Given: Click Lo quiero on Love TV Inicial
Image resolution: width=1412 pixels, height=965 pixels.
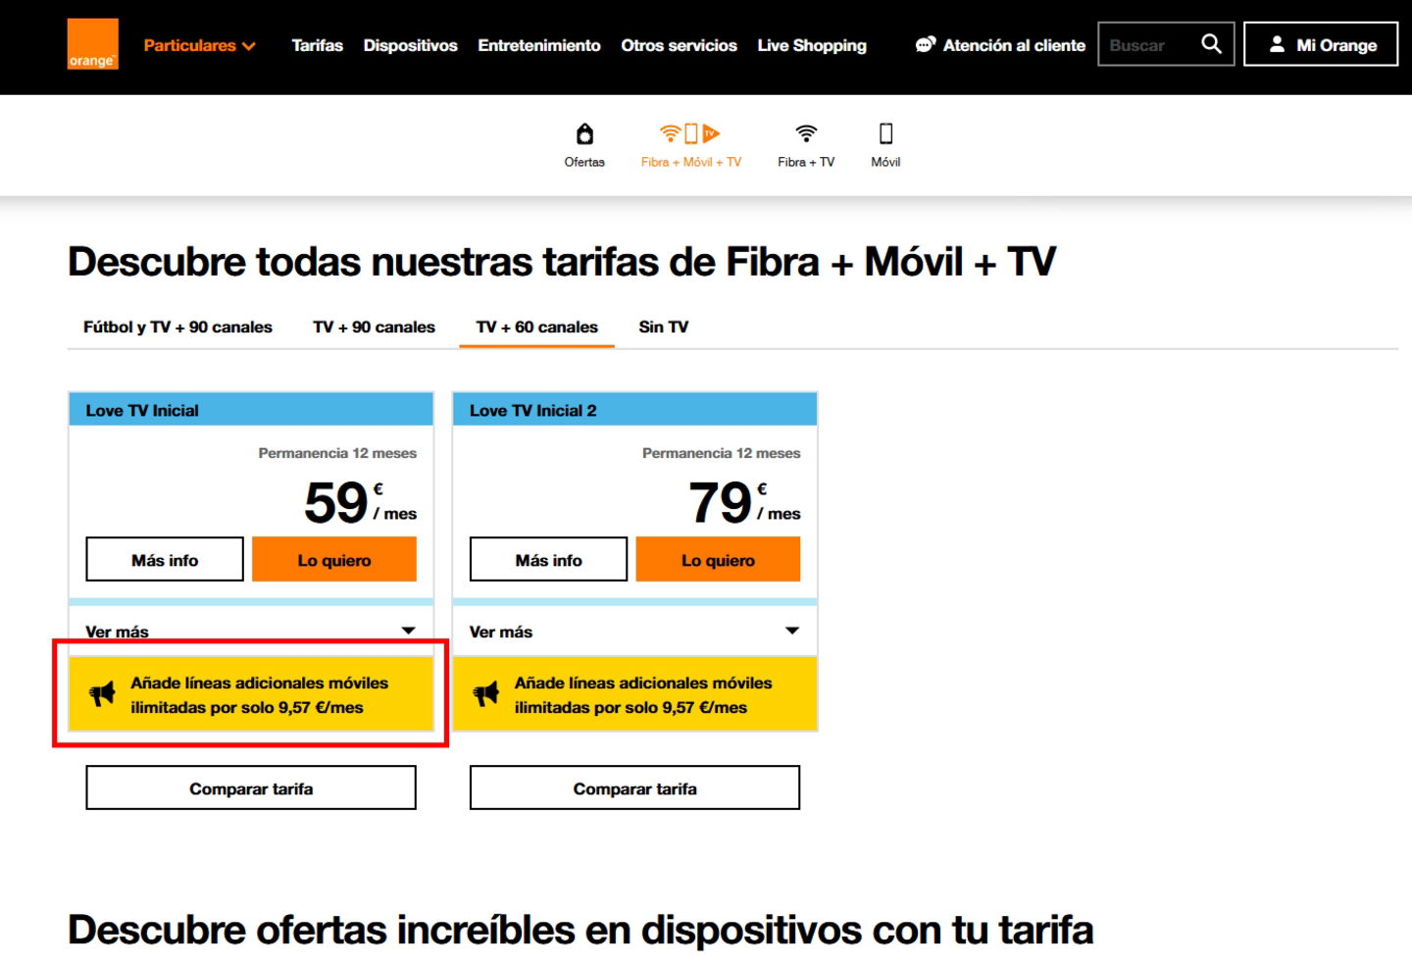Looking at the screenshot, I should click(334, 559).
